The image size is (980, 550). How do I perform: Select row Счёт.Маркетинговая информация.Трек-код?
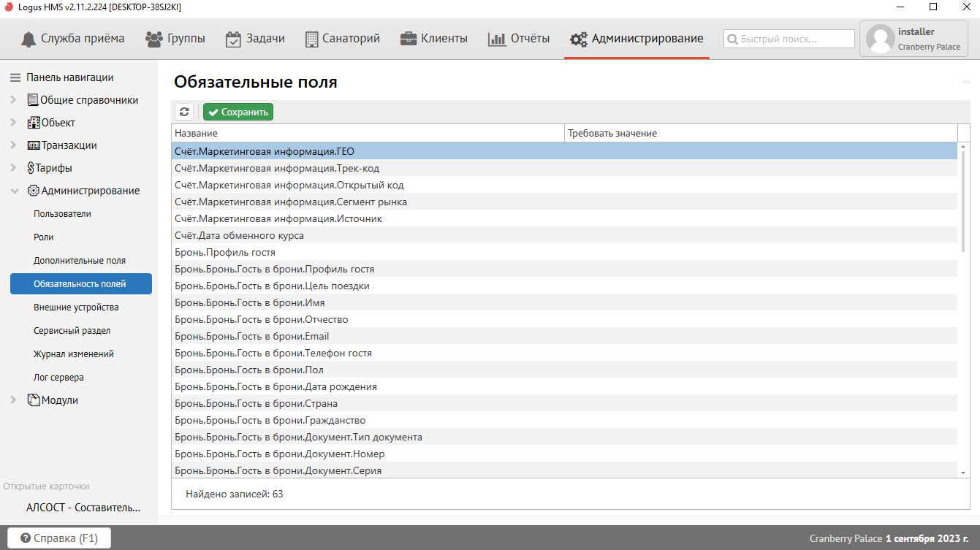click(564, 168)
